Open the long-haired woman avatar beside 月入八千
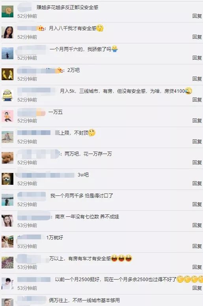The width and height of the screenshot is (203, 306). click(7, 32)
